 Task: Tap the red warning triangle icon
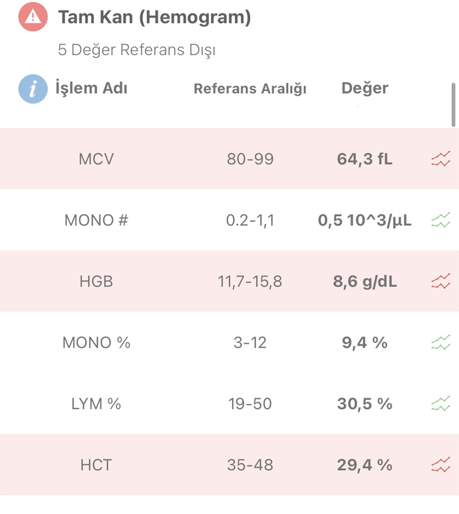coord(33,17)
